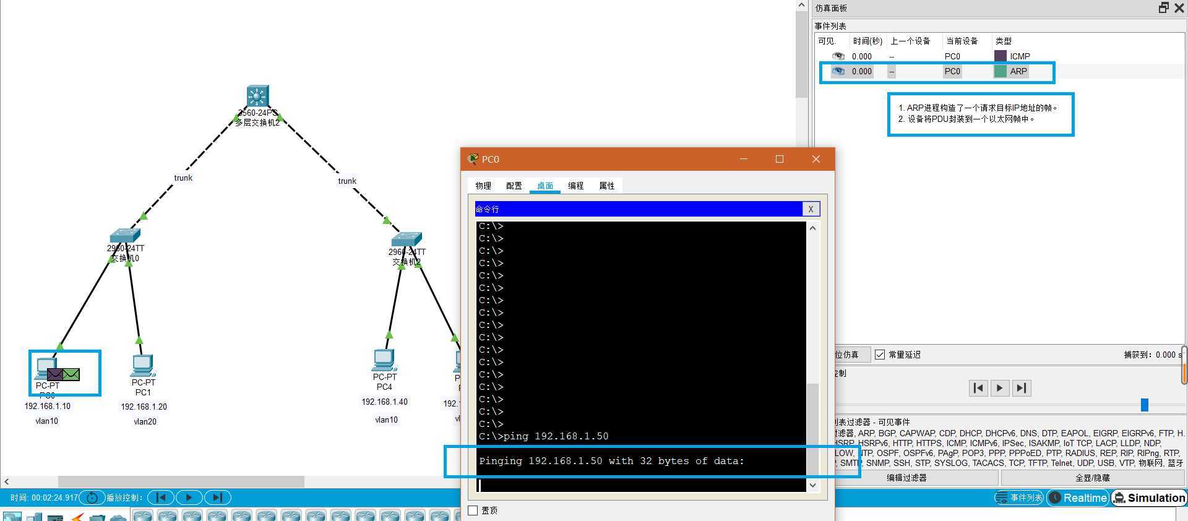
Task: Click the PC0 window title icon
Action: point(473,159)
